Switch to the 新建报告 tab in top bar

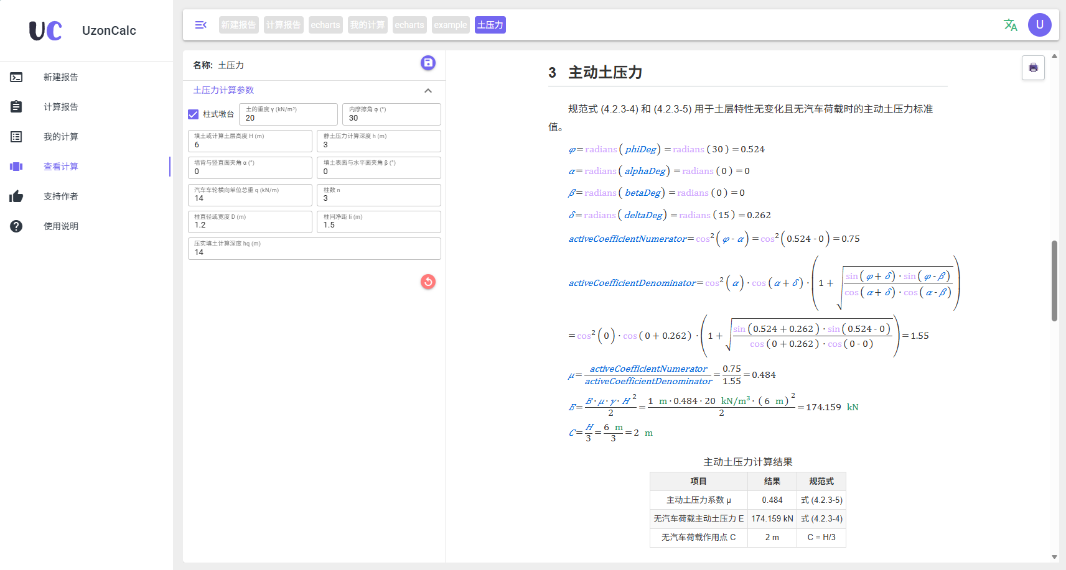coord(238,25)
